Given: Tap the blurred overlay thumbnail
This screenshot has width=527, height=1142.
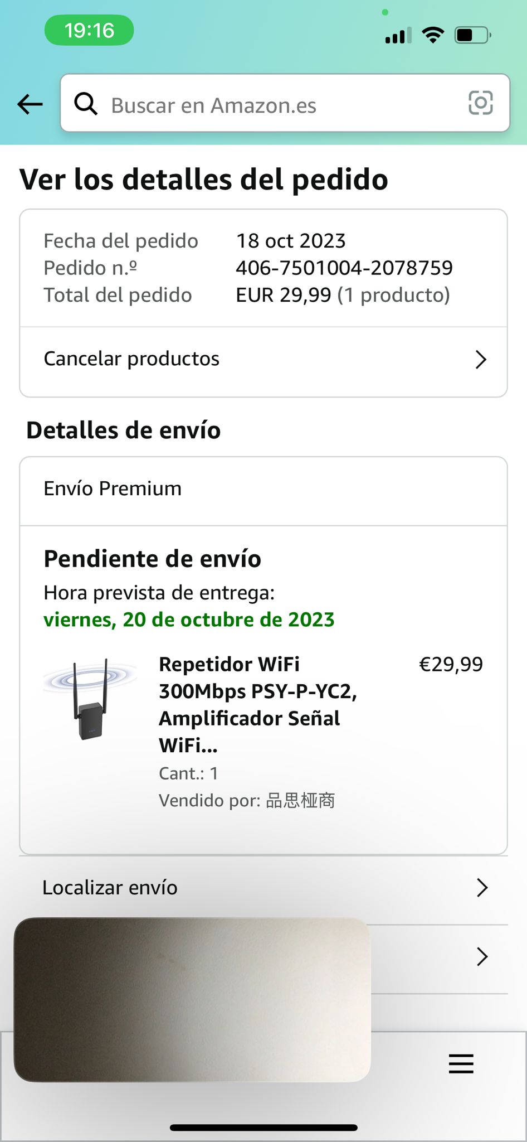Looking at the screenshot, I should [192, 1000].
